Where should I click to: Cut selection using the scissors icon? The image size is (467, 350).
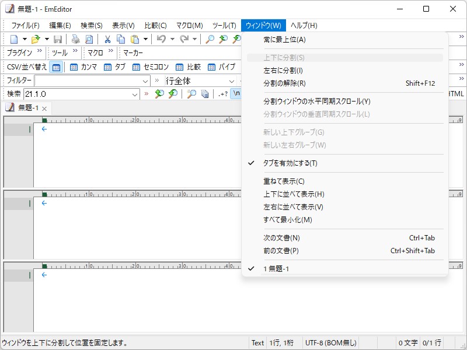(x=109, y=38)
